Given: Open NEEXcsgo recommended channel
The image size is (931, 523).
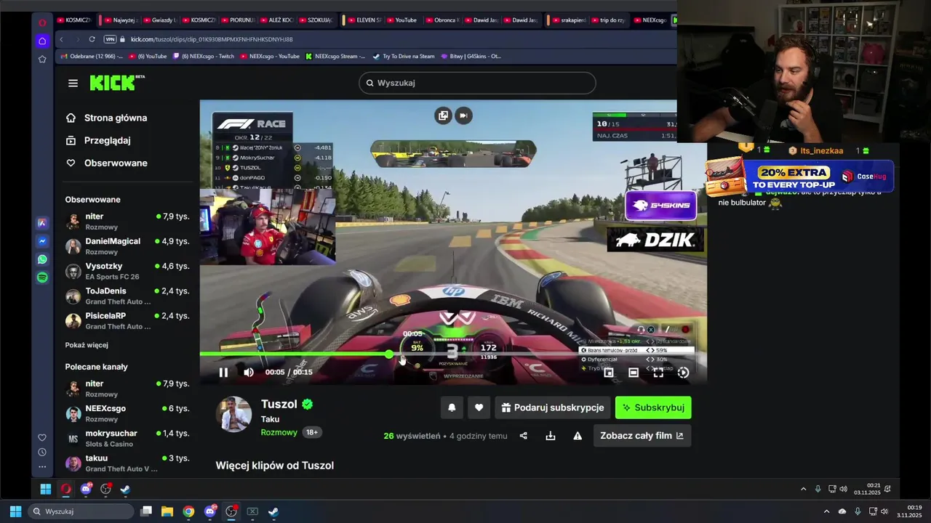Looking at the screenshot, I should click(127, 413).
